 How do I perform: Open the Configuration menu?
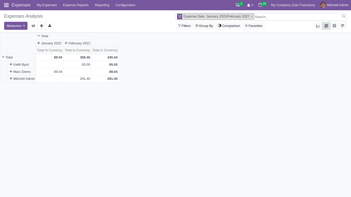(x=125, y=5)
